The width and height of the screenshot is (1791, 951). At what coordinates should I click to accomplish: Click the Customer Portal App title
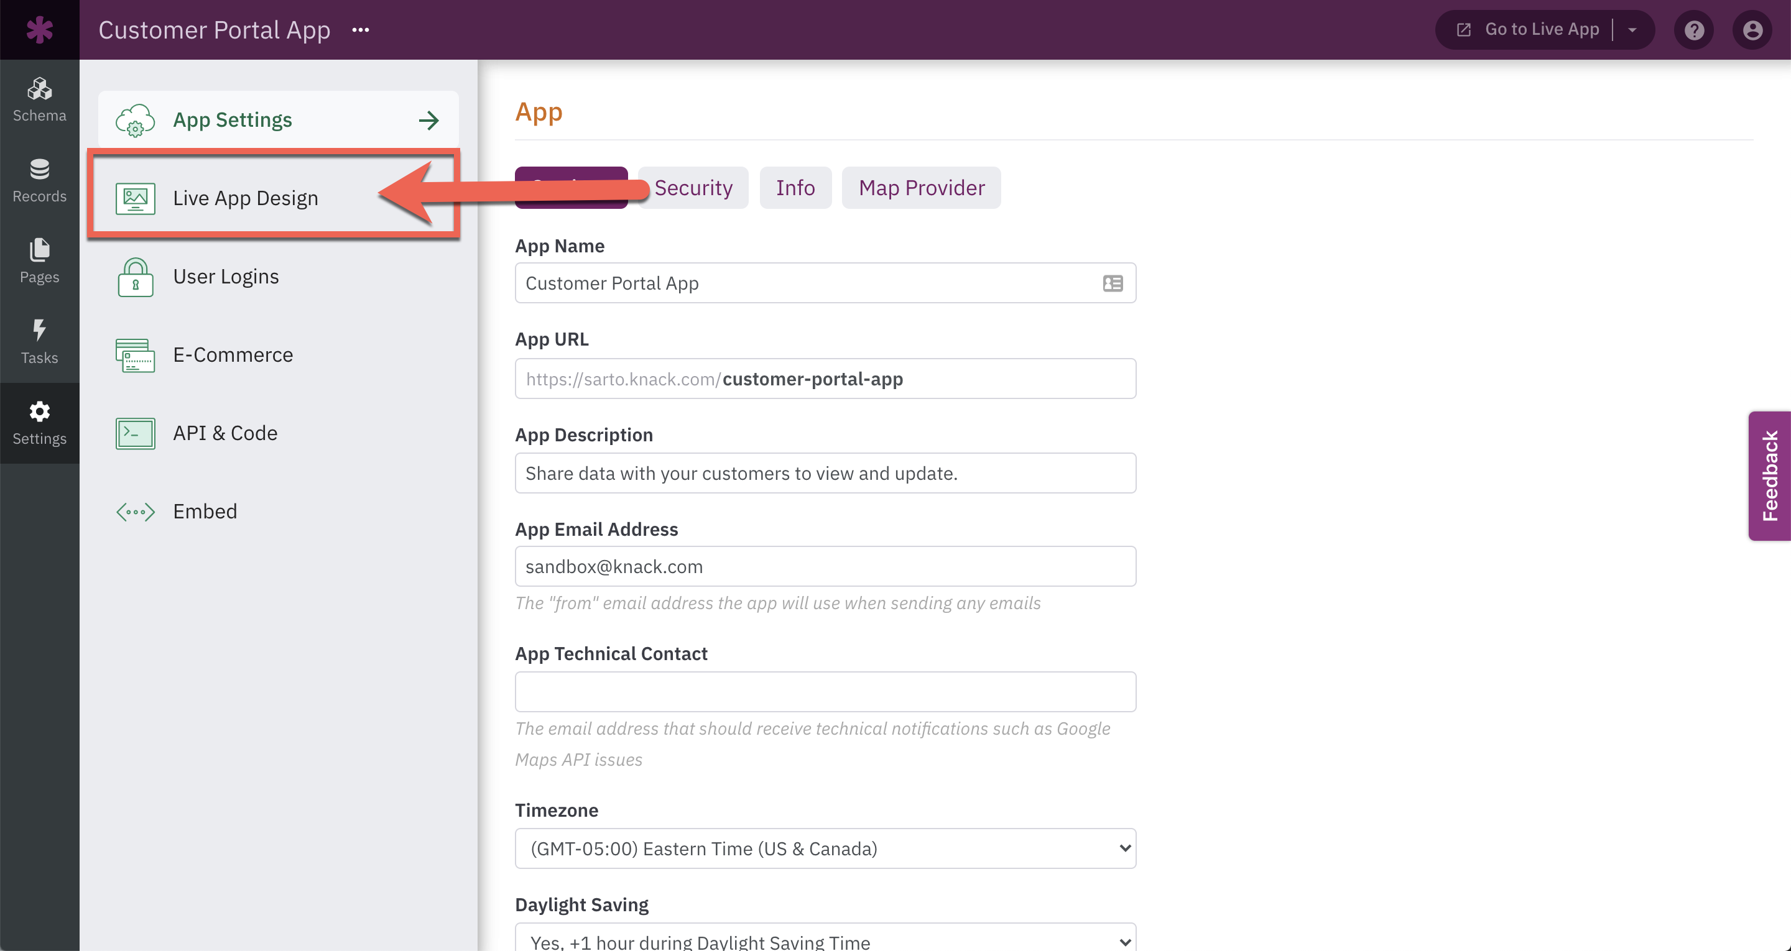pos(214,30)
